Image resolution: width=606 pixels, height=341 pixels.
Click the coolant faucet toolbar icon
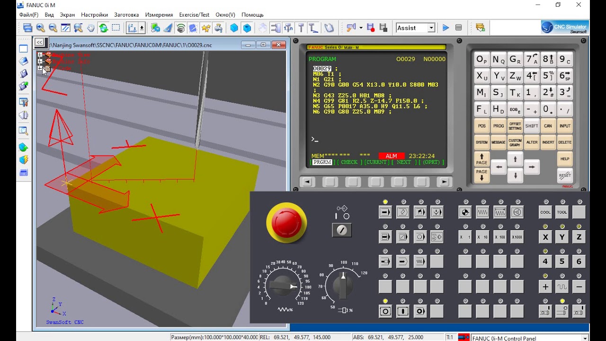point(218,28)
